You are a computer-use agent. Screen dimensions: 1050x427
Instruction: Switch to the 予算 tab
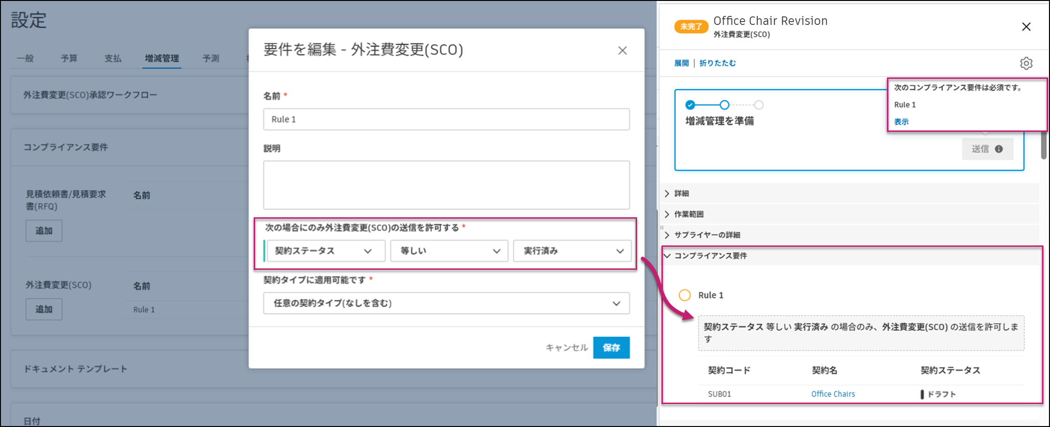click(69, 58)
